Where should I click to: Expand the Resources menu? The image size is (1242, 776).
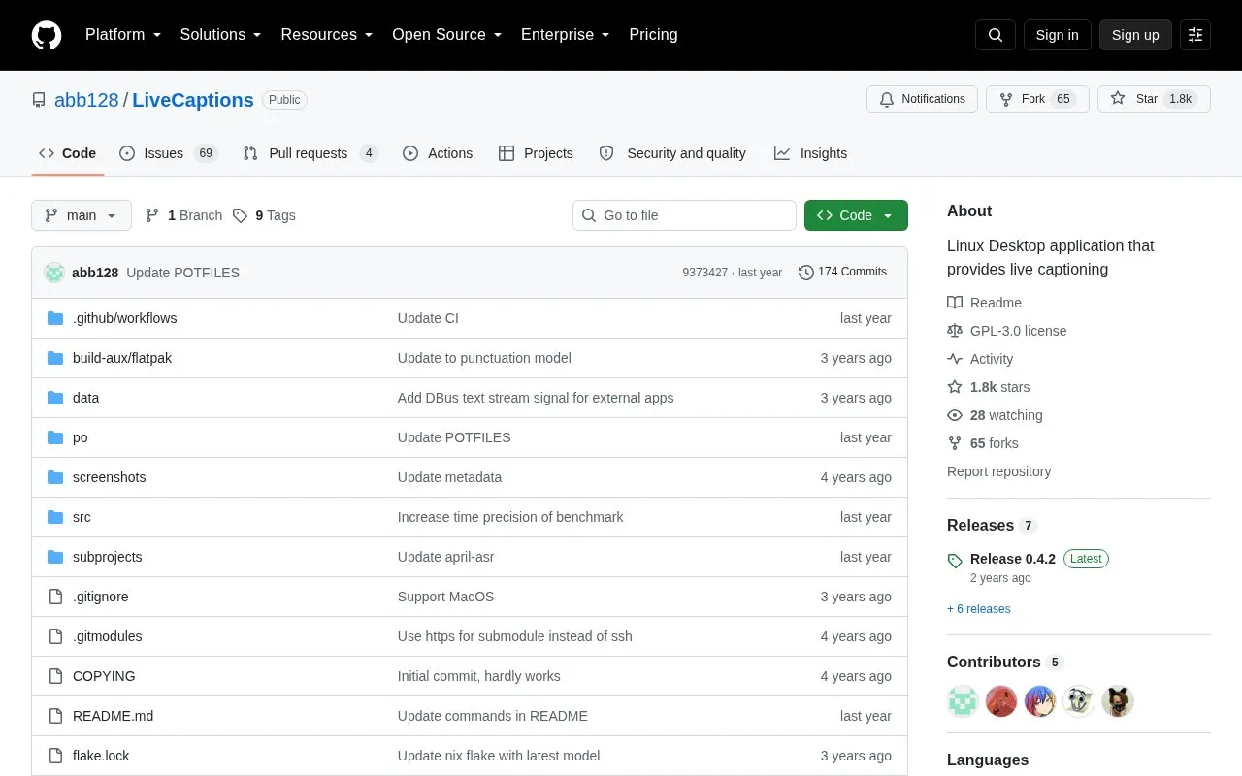pyautogui.click(x=327, y=35)
